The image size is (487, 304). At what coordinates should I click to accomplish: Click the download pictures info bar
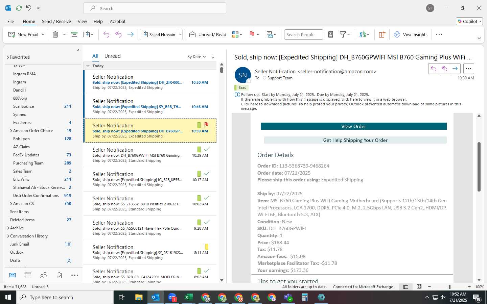pos(351,106)
